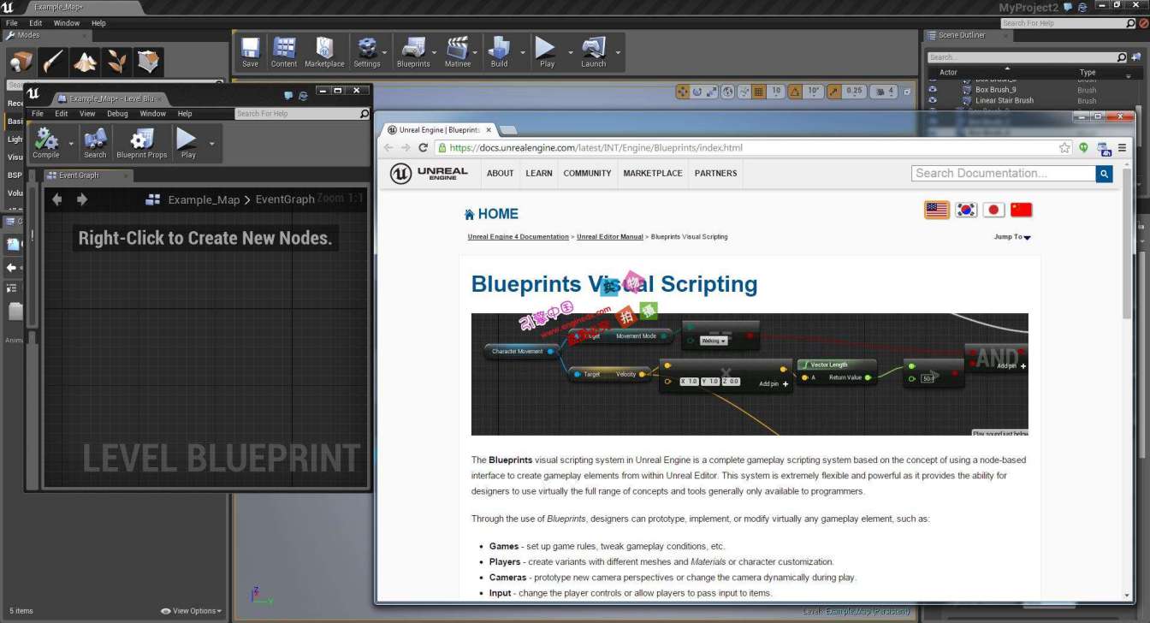Open the Content browser from main toolbar
1150x623 pixels.
tap(284, 52)
